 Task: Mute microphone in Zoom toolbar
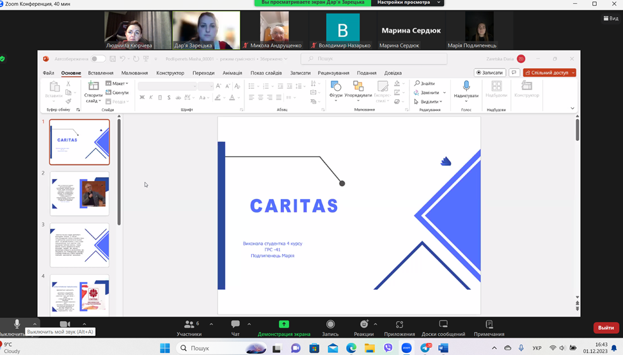coord(17,325)
